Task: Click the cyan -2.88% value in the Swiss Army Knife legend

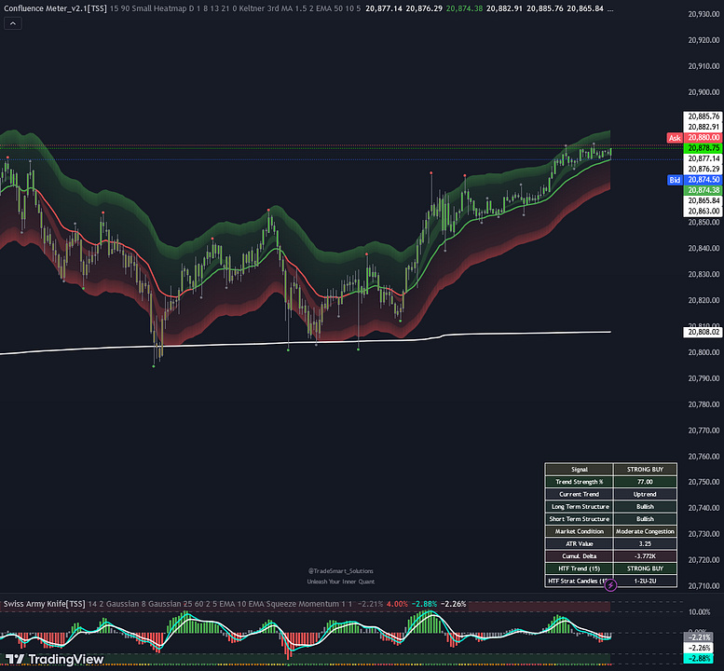Action: click(x=424, y=604)
